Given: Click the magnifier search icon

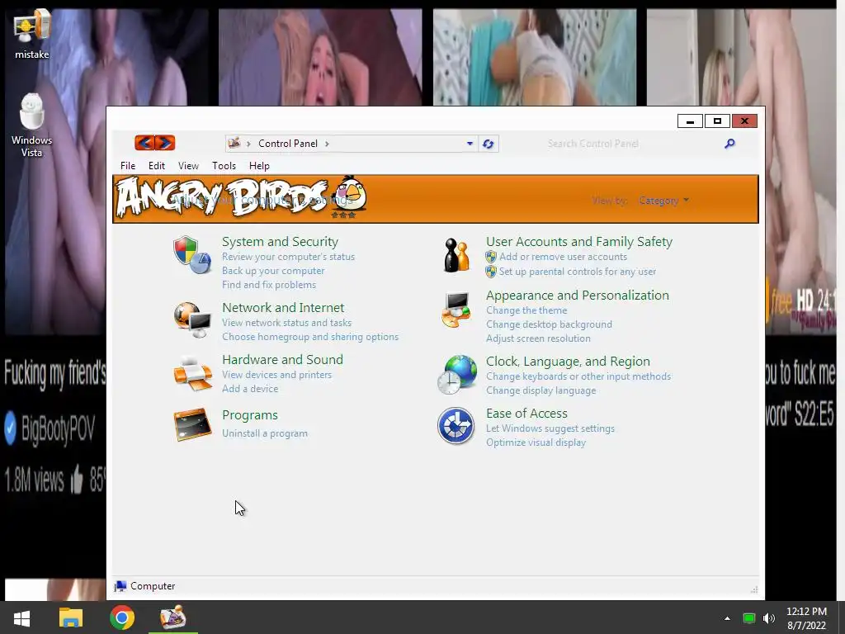Looking at the screenshot, I should 729,144.
